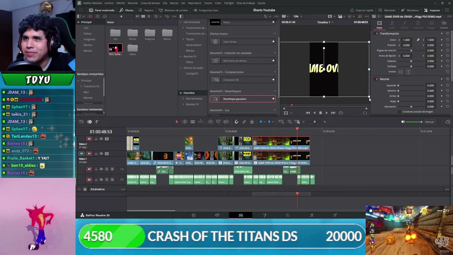Open Biblioteca de sonidos
453x255 pixels.
pyautogui.click(x=173, y=10)
